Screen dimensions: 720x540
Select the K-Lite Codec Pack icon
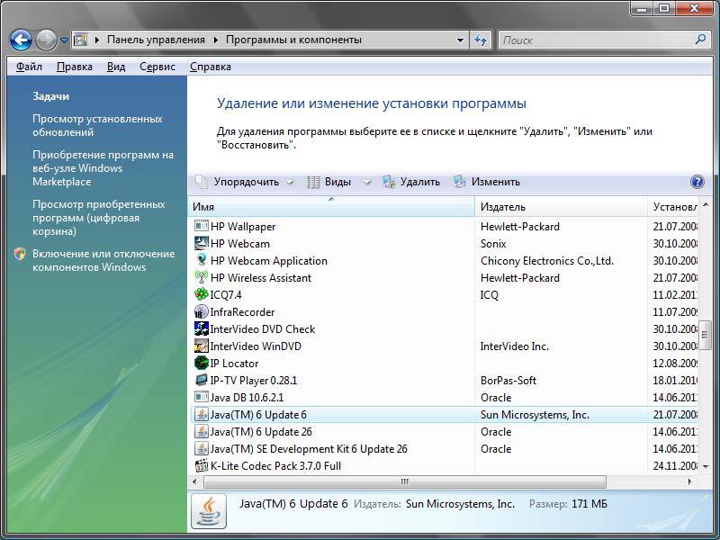(202, 465)
